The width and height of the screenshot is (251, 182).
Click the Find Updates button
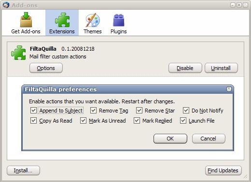click(223, 170)
